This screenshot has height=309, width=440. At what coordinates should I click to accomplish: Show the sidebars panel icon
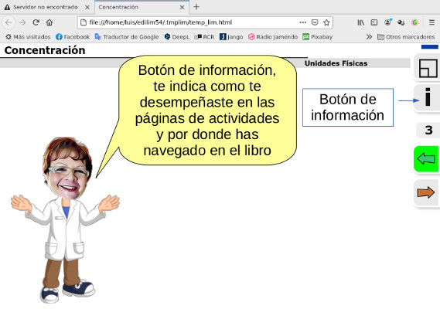click(x=374, y=22)
